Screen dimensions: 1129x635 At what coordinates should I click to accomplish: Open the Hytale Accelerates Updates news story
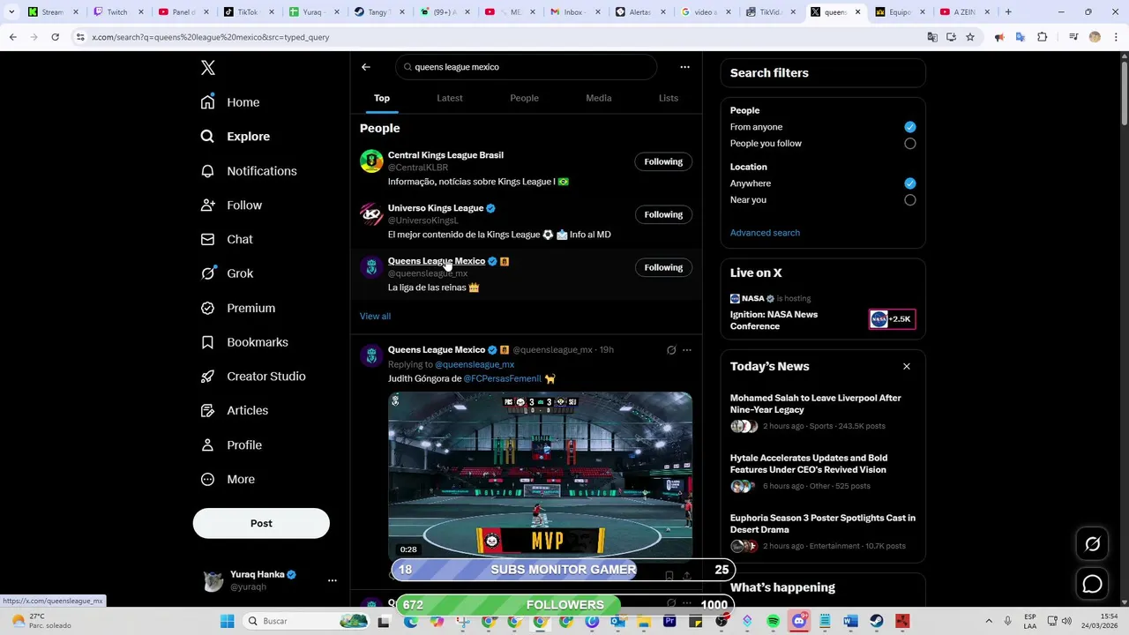coord(822,472)
